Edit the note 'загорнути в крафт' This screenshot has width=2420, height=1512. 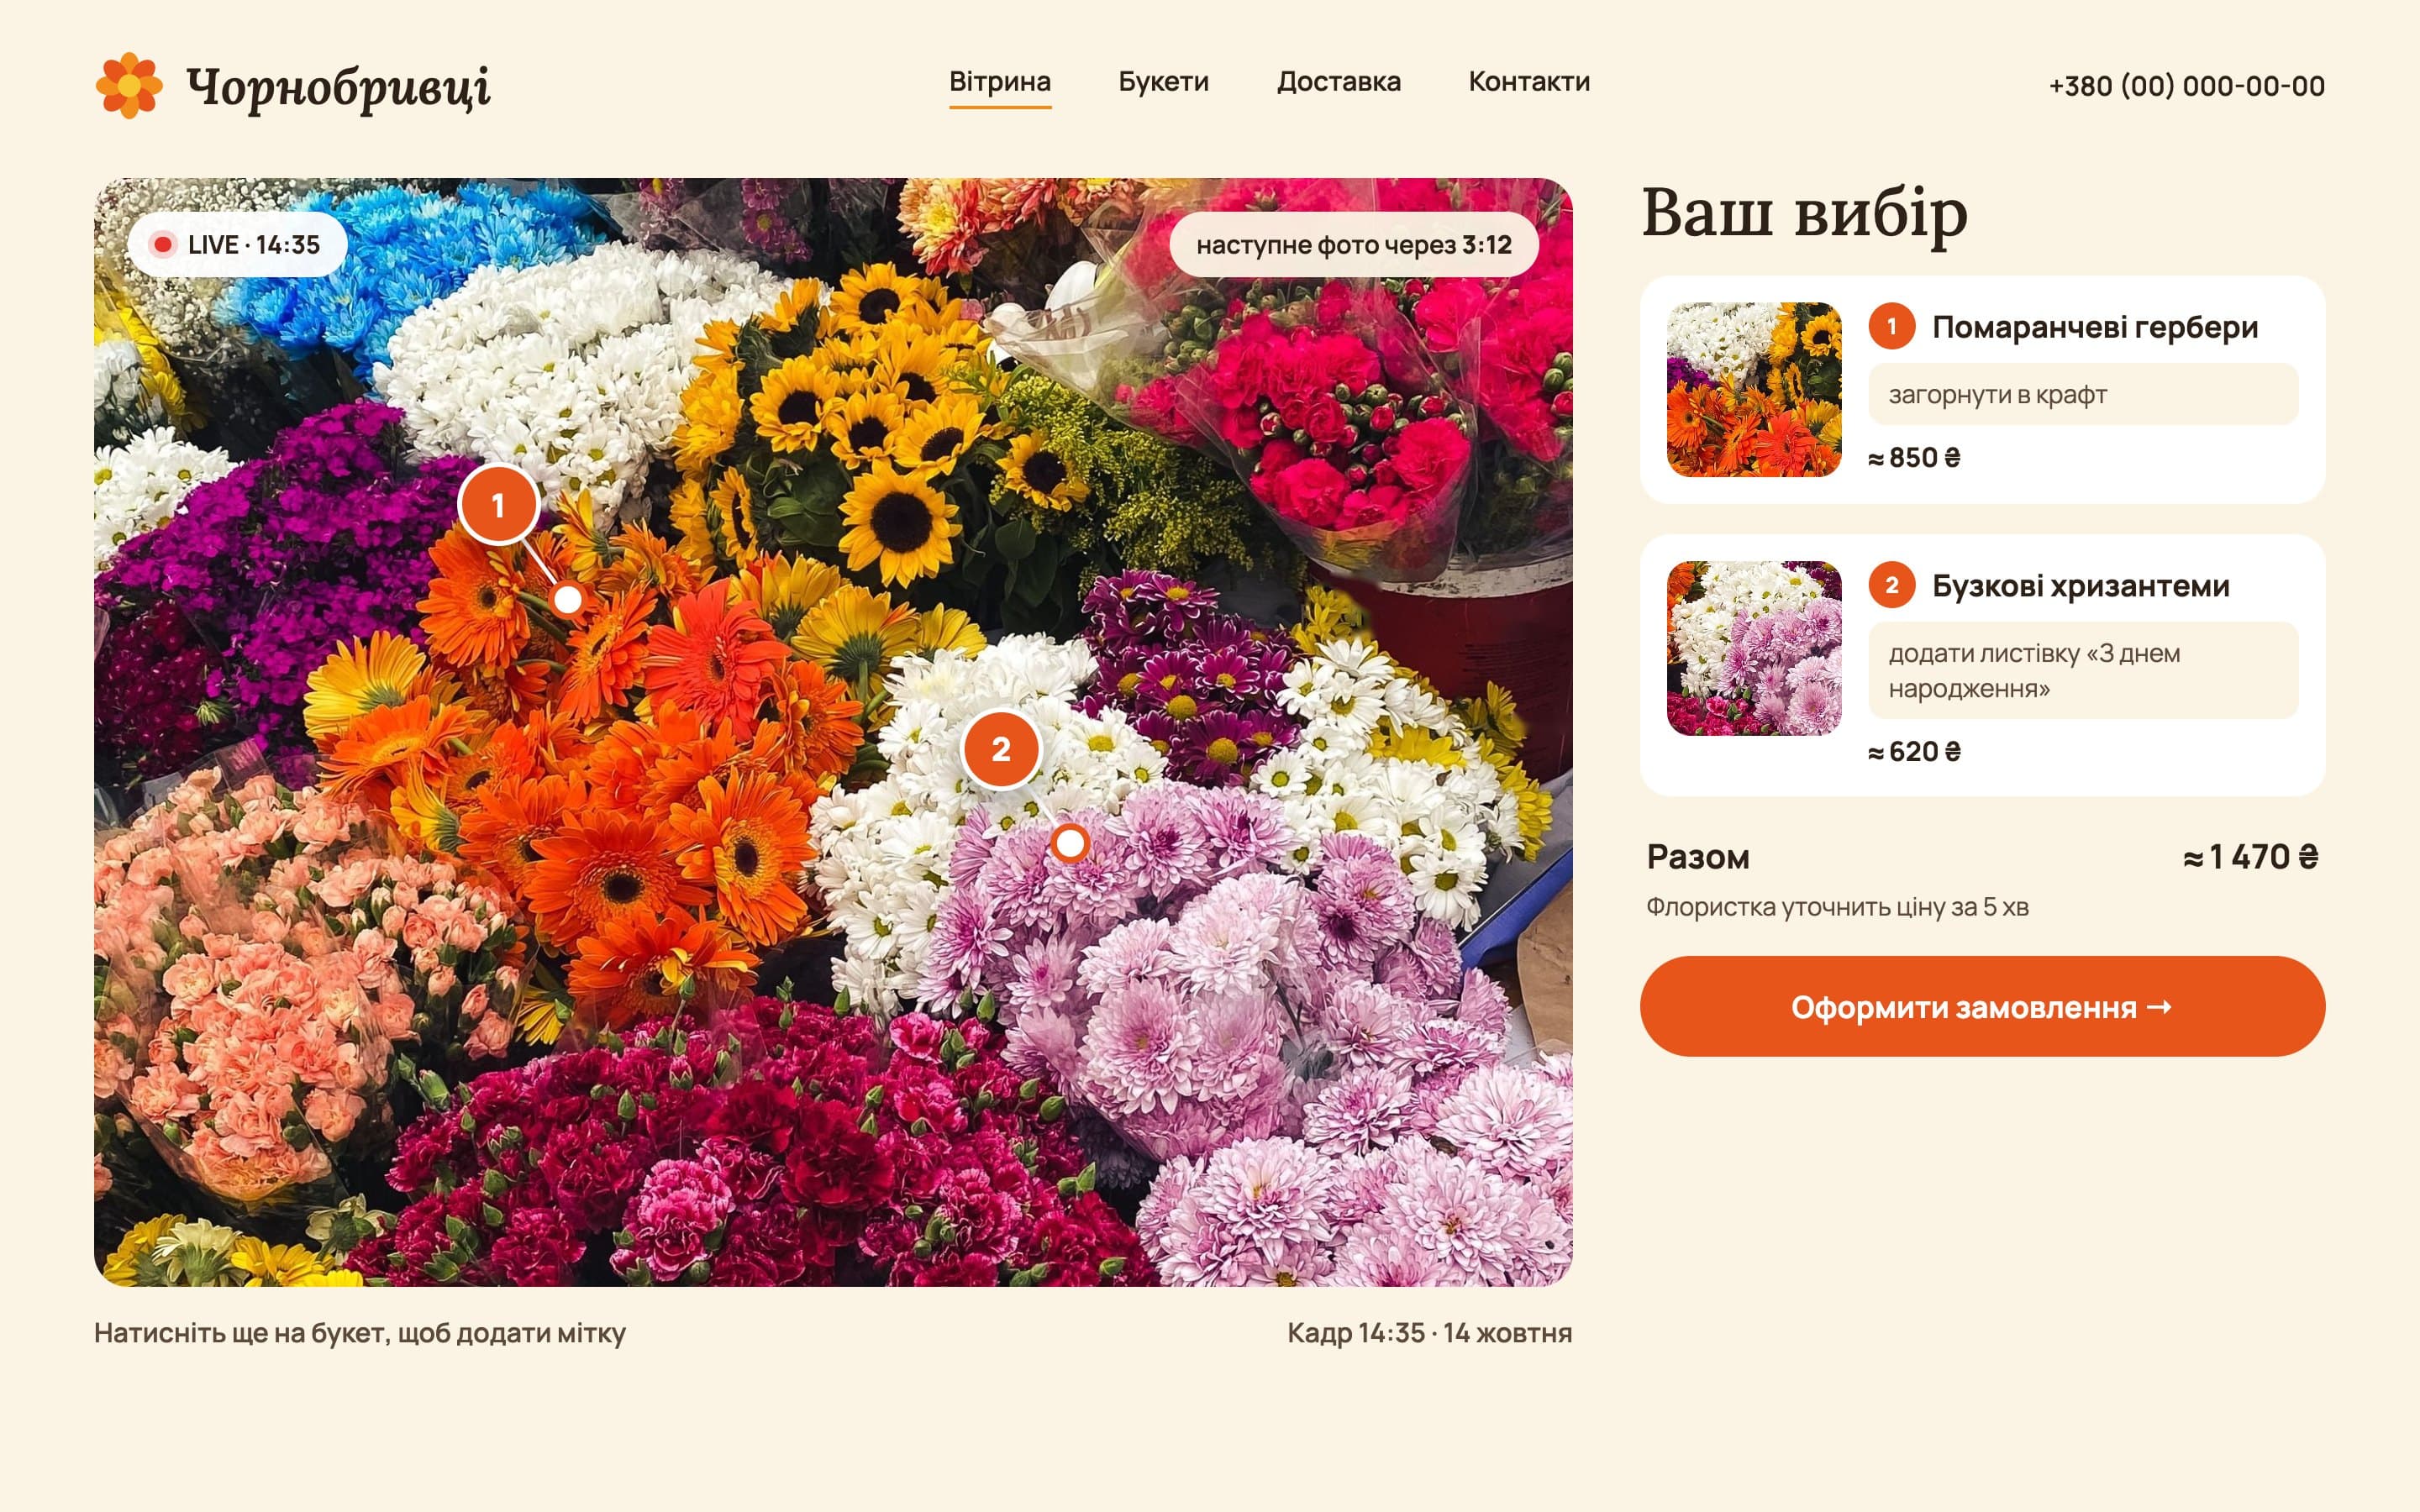[x=2083, y=394]
